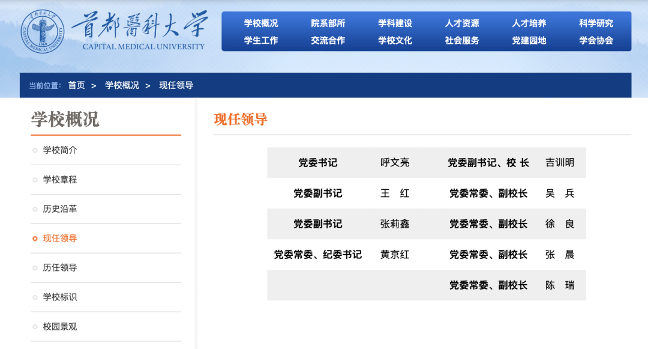Go to 社会服务 in the top navigation
648x349 pixels.
click(x=462, y=40)
